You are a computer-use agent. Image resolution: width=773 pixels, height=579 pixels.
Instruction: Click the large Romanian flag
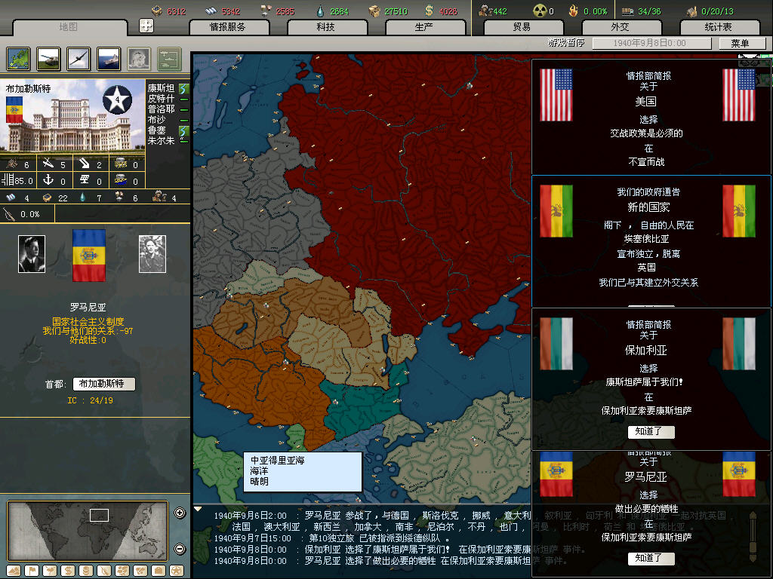(89, 255)
